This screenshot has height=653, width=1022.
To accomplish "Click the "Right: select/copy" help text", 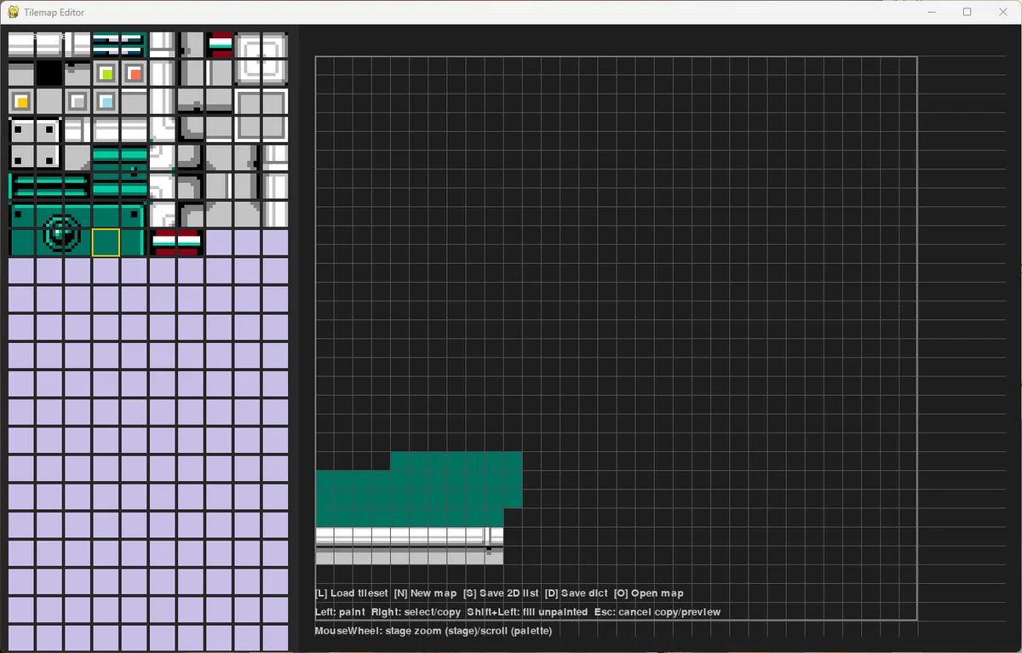I will pos(416,612).
